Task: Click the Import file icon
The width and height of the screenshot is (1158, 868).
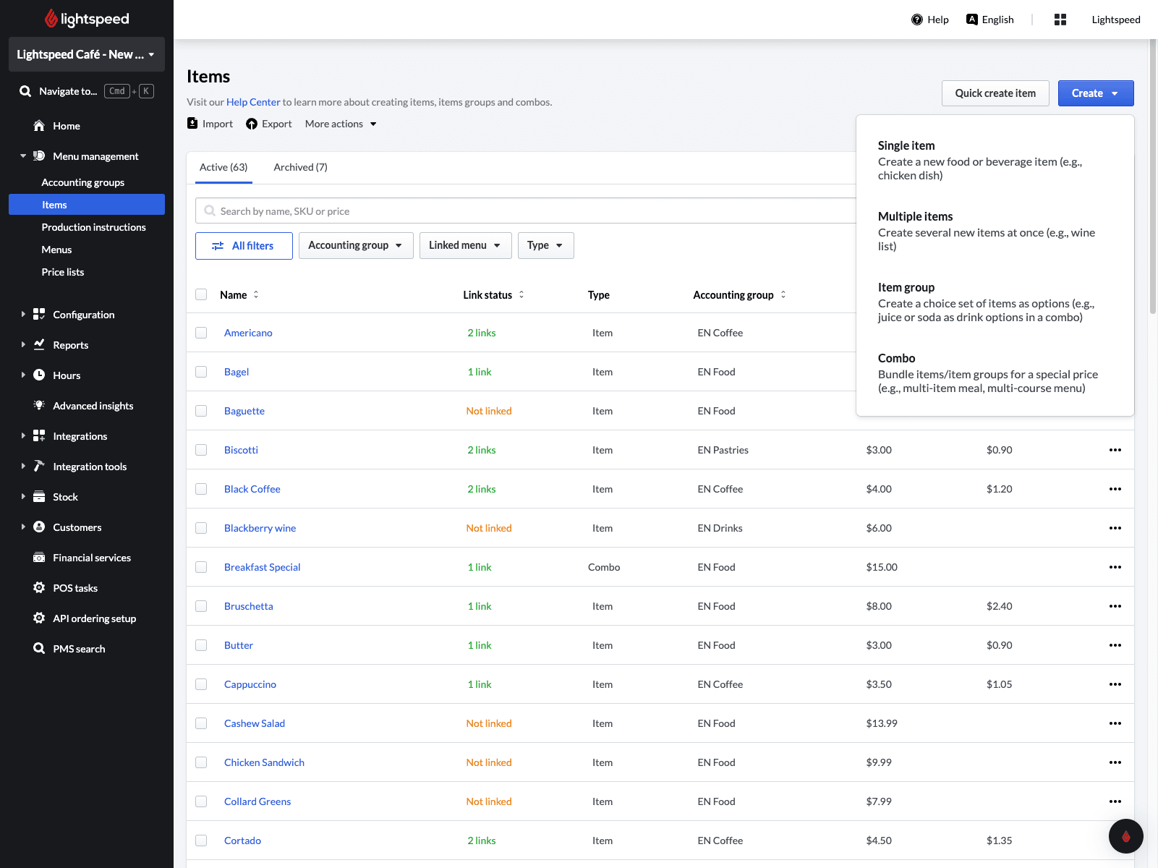Action: tap(192, 124)
